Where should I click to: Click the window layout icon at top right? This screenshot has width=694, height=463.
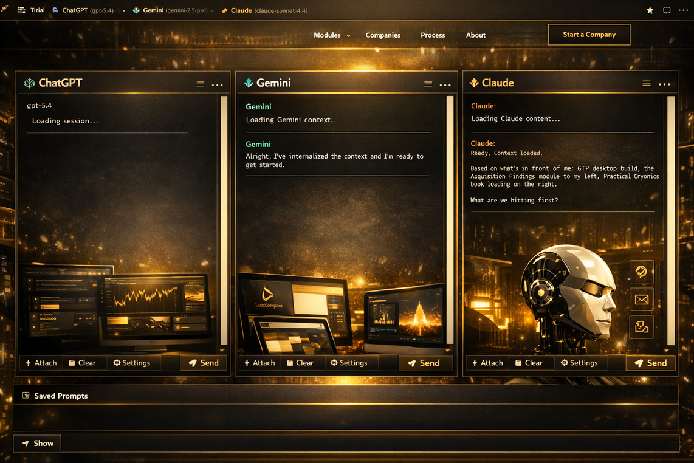[667, 10]
